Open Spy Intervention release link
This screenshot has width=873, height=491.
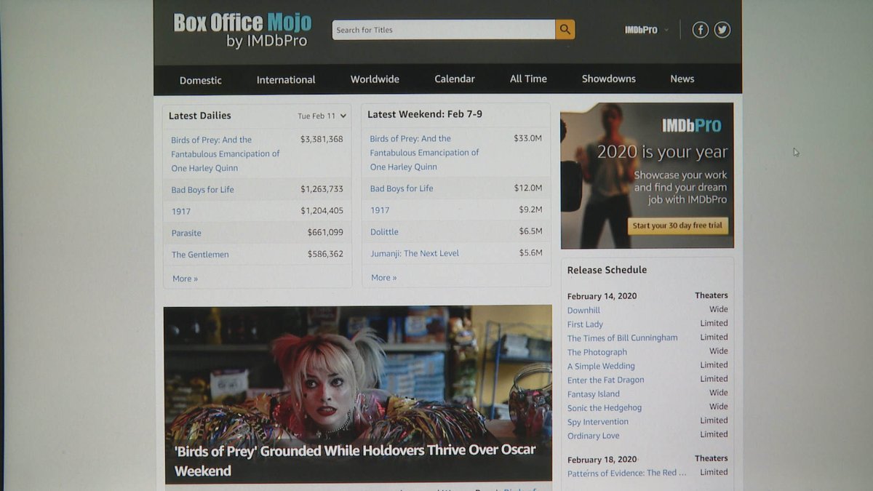click(598, 422)
